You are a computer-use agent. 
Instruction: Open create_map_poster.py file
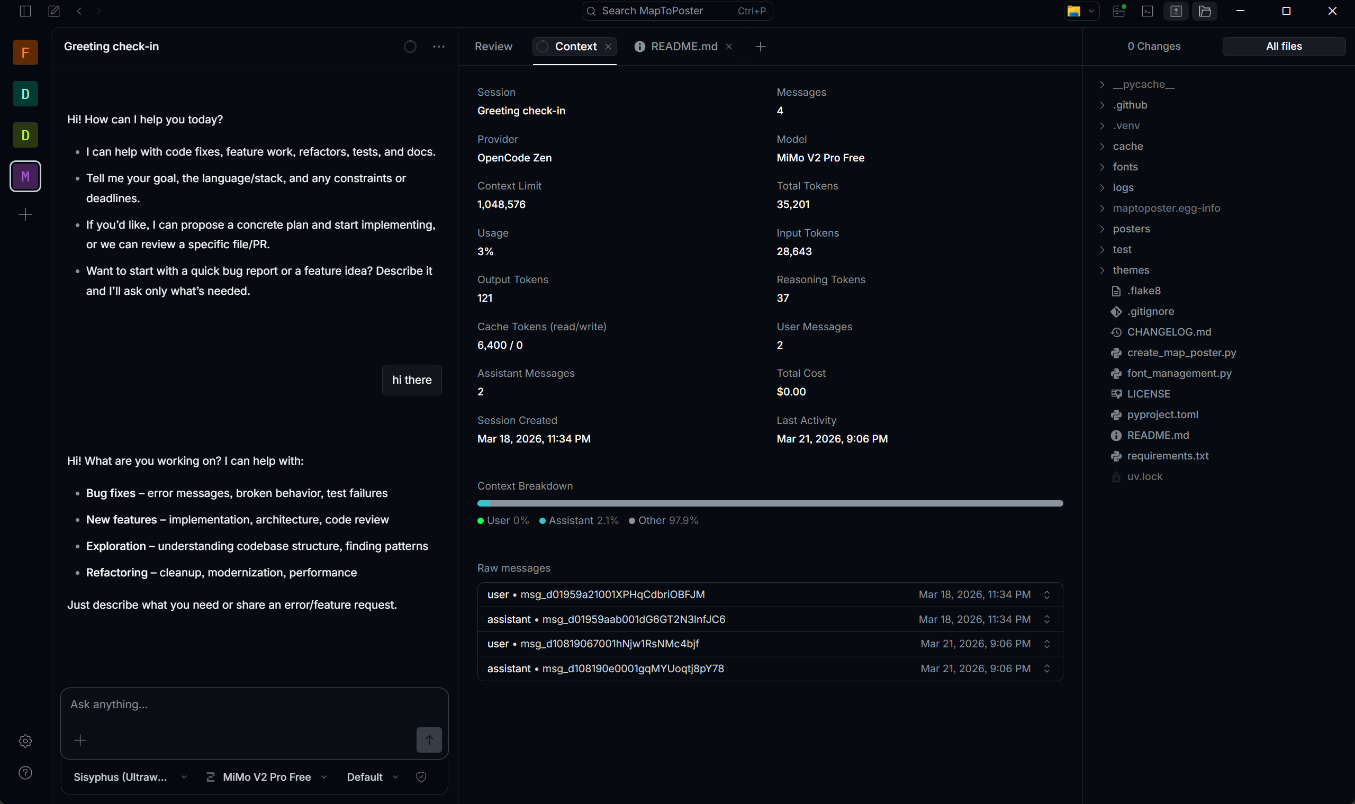(1181, 353)
